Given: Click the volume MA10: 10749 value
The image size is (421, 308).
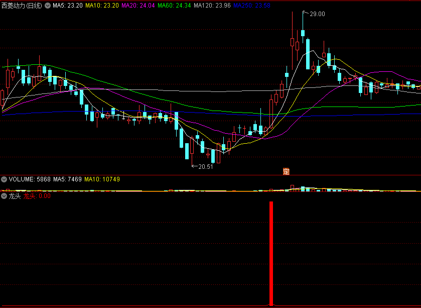Looking at the screenshot, I should [102, 179].
